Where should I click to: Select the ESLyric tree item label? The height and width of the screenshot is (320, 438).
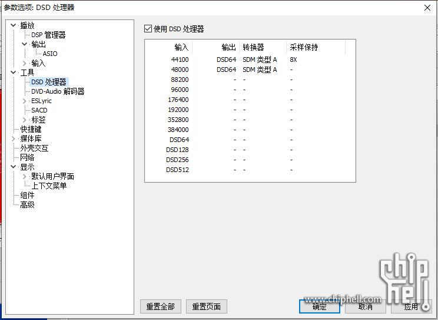[41, 101]
